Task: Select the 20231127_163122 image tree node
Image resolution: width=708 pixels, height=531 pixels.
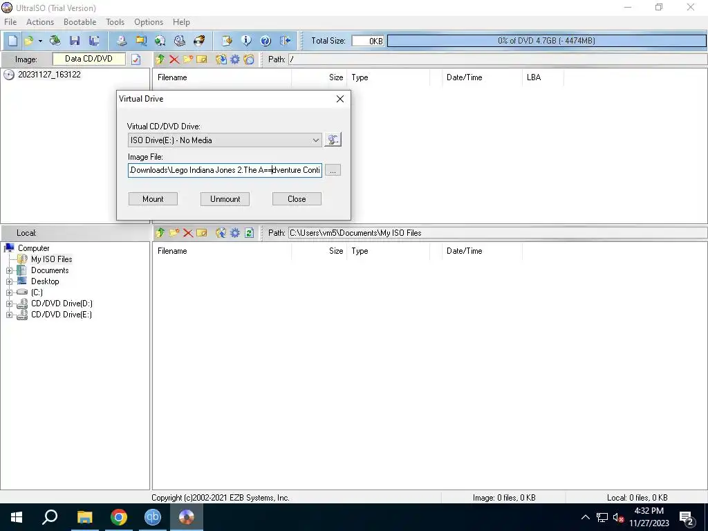Action: click(49, 75)
